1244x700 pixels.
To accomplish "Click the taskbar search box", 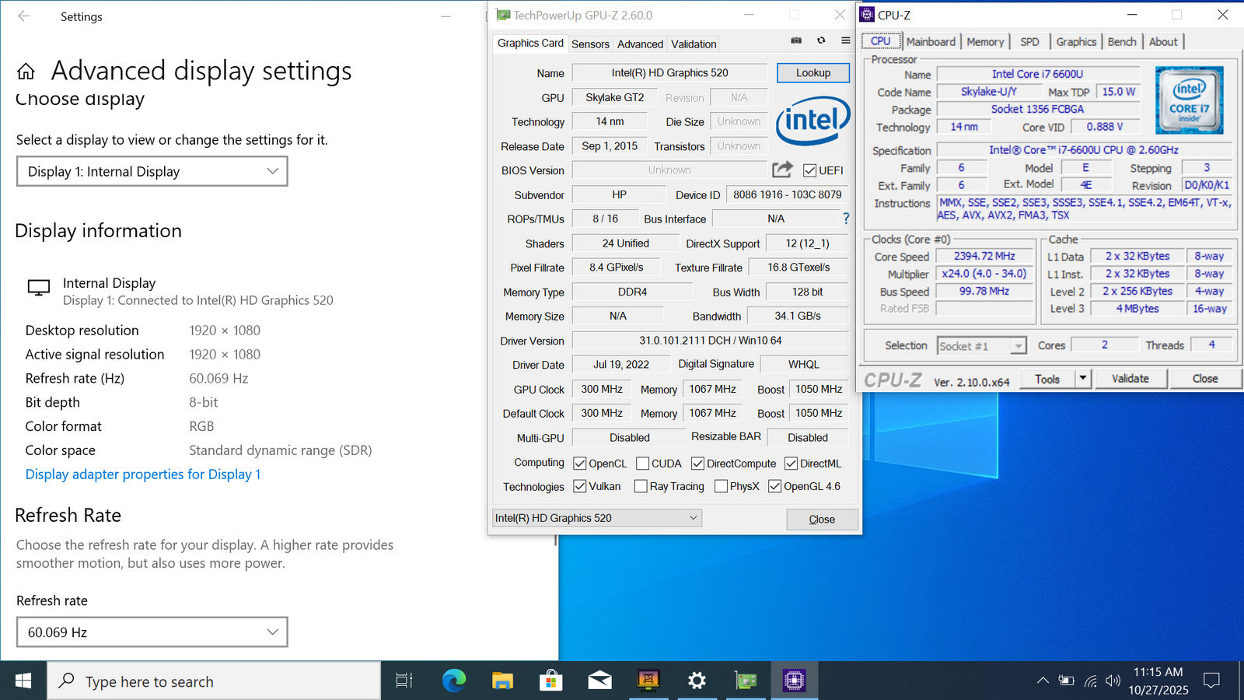I will [x=215, y=681].
